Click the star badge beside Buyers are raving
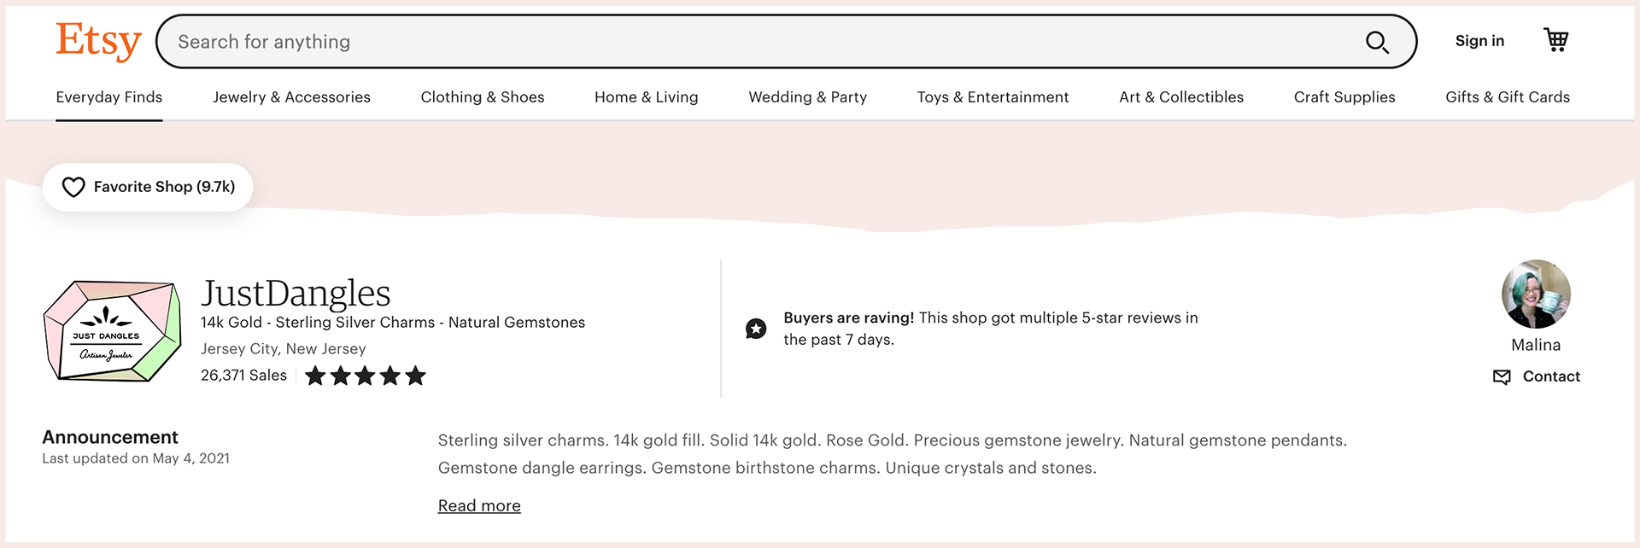This screenshot has width=1640, height=548. (x=756, y=329)
